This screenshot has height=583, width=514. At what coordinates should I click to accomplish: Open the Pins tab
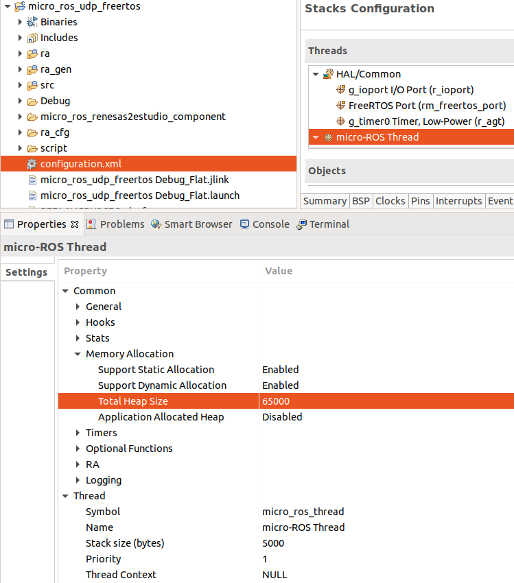pyautogui.click(x=420, y=201)
